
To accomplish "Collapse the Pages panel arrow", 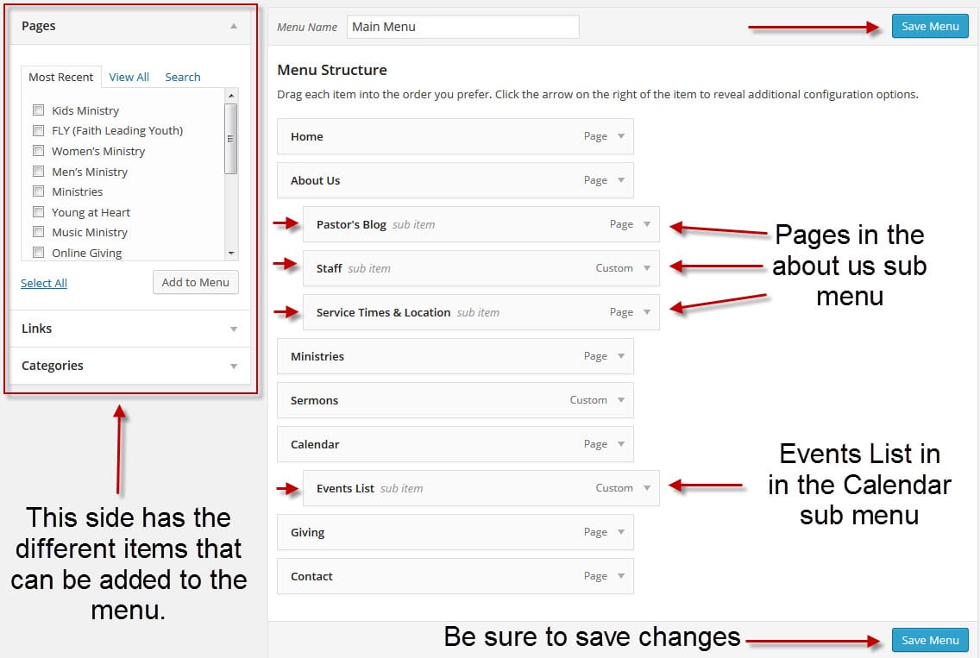I will coord(234,26).
